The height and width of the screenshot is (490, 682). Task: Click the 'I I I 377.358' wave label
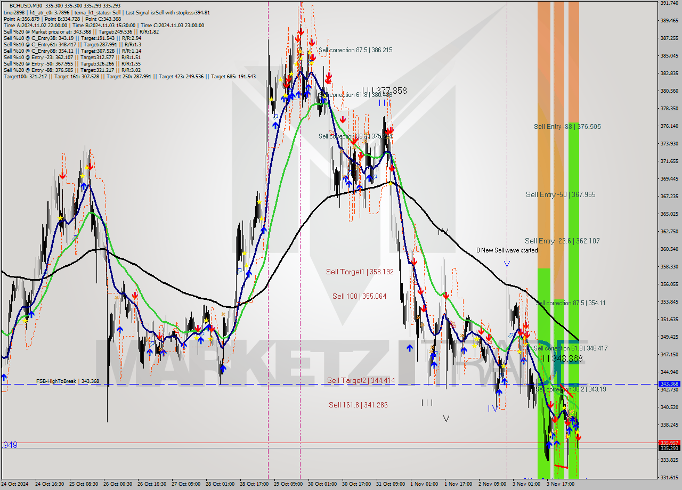coord(385,91)
